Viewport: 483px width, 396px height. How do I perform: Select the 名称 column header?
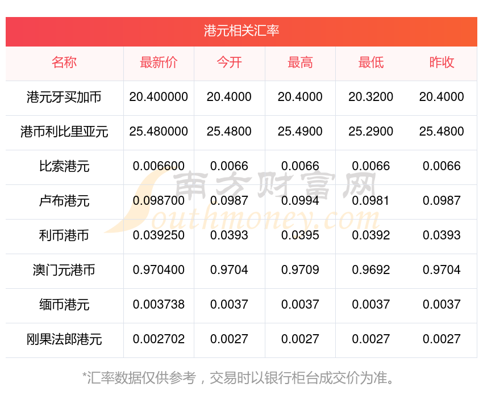point(64,62)
